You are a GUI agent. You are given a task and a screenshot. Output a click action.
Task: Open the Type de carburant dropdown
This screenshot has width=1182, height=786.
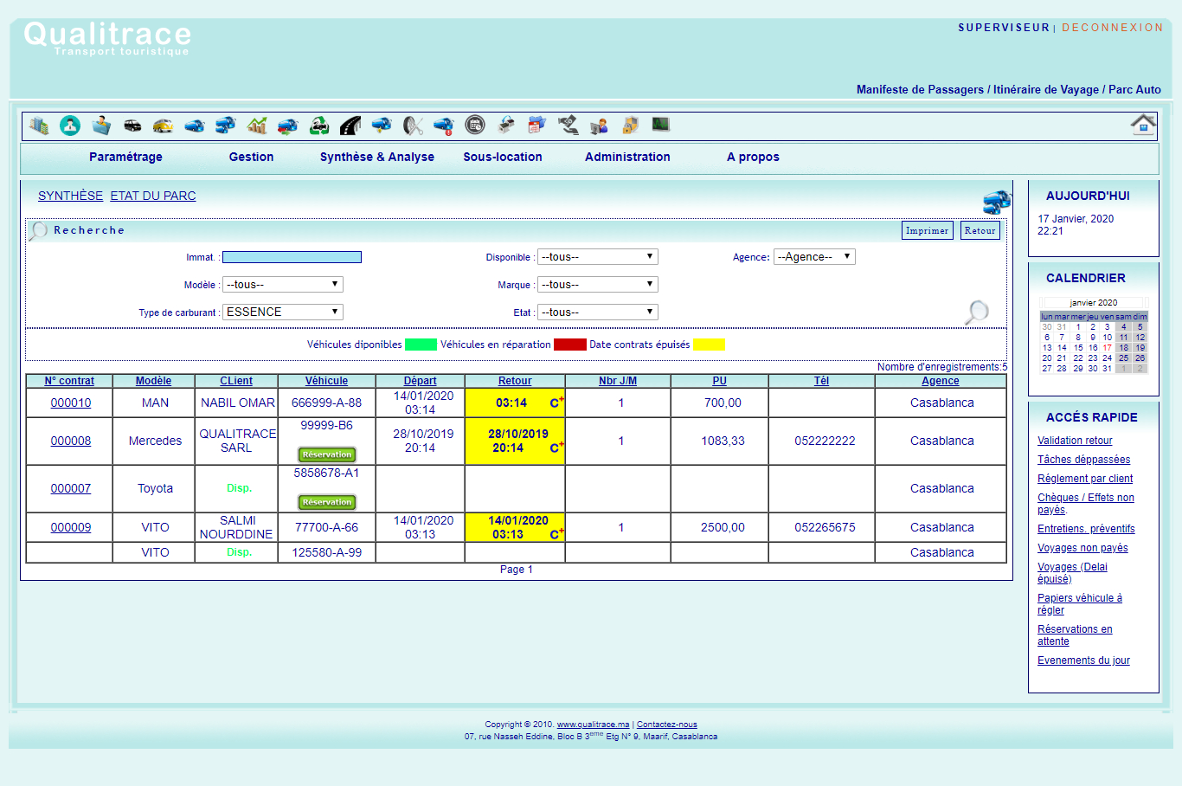tap(282, 312)
